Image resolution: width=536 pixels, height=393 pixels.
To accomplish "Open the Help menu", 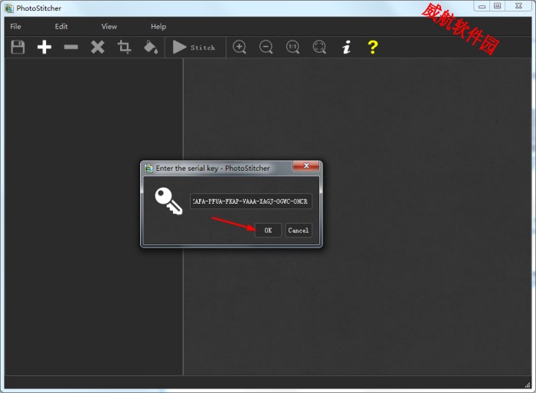I will (159, 26).
